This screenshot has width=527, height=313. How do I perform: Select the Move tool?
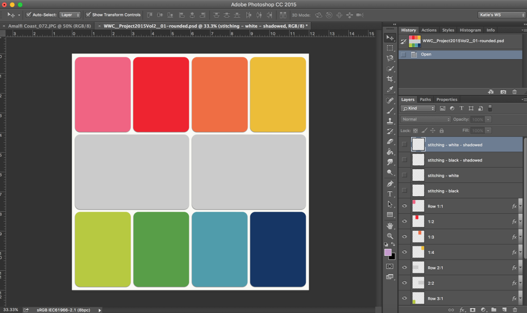click(x=390, y=37)
